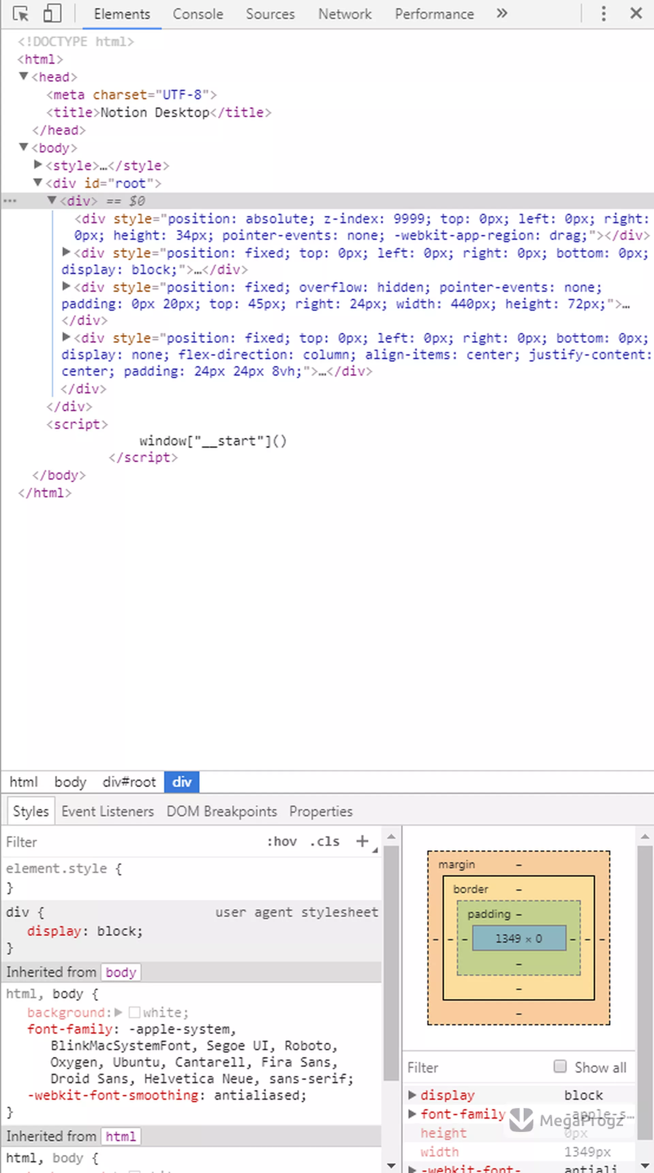Click the padding label in box model
Image resolution: width=654 pixels, height=1173 pixels.
pyautogui.click(x=489, y=914)
